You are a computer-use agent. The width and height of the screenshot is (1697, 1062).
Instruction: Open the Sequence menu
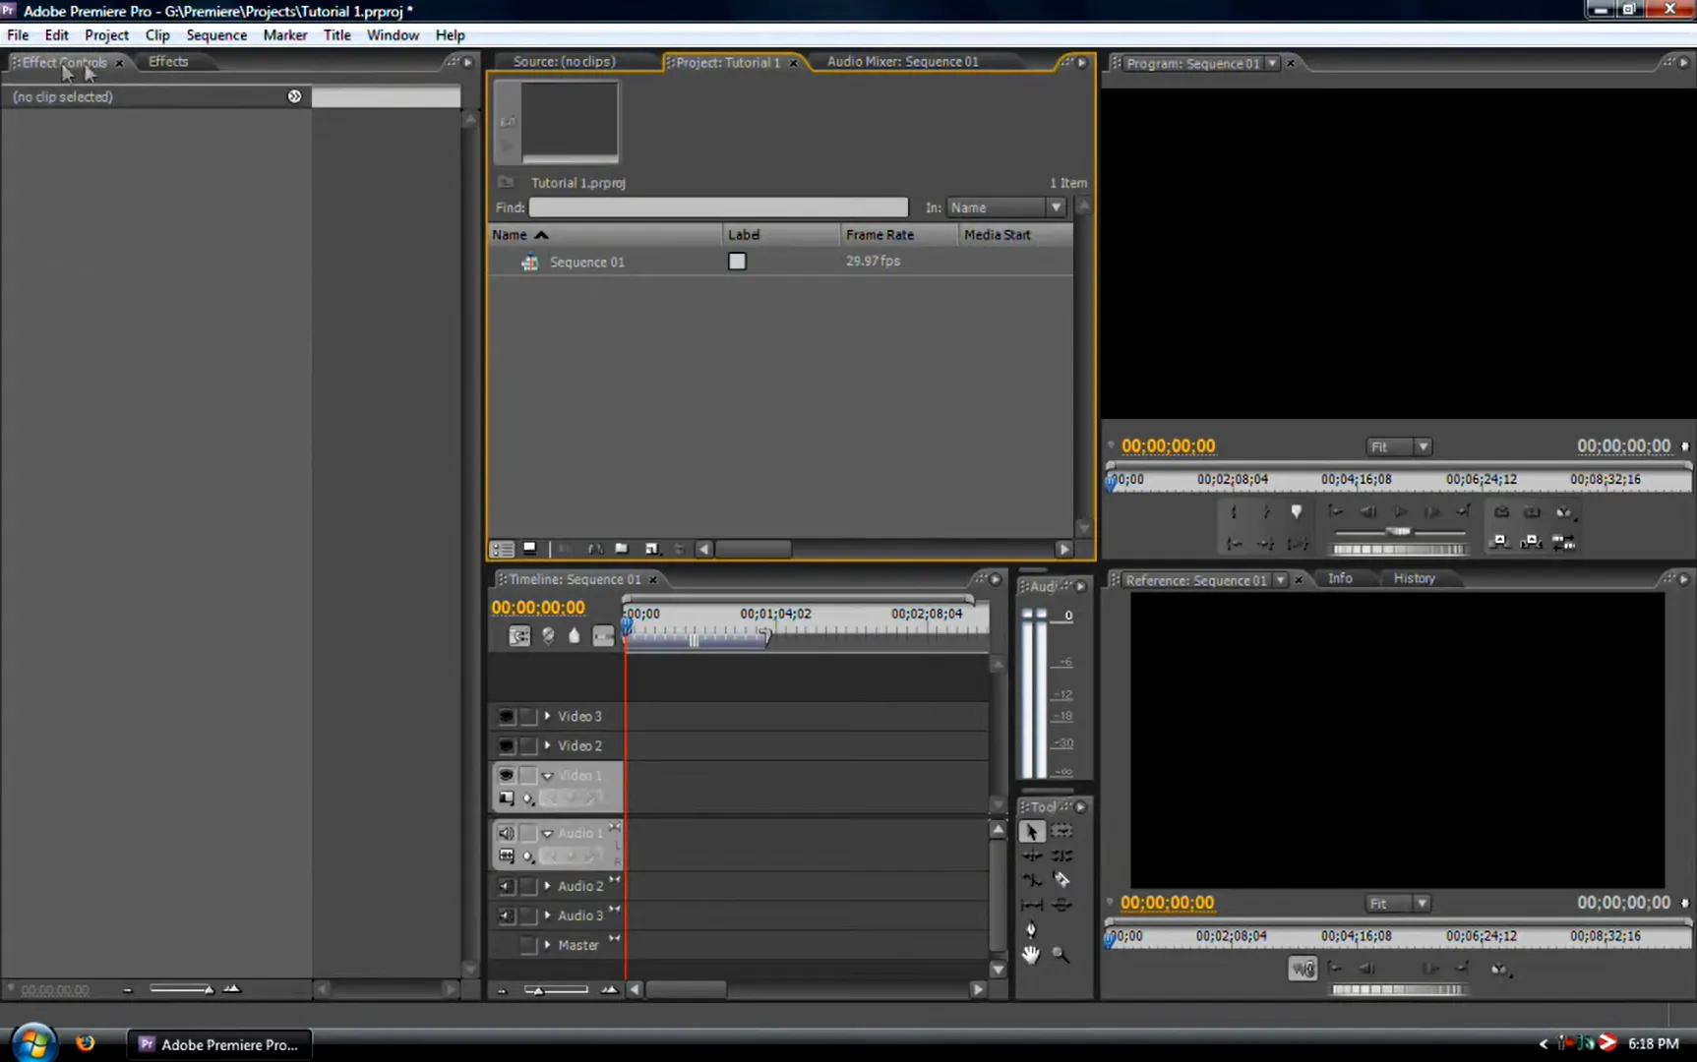(x=216, y=35)
